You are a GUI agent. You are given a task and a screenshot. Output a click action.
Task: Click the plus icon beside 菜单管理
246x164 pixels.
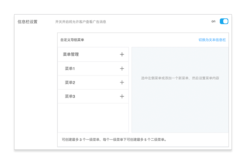click(122, 55)
